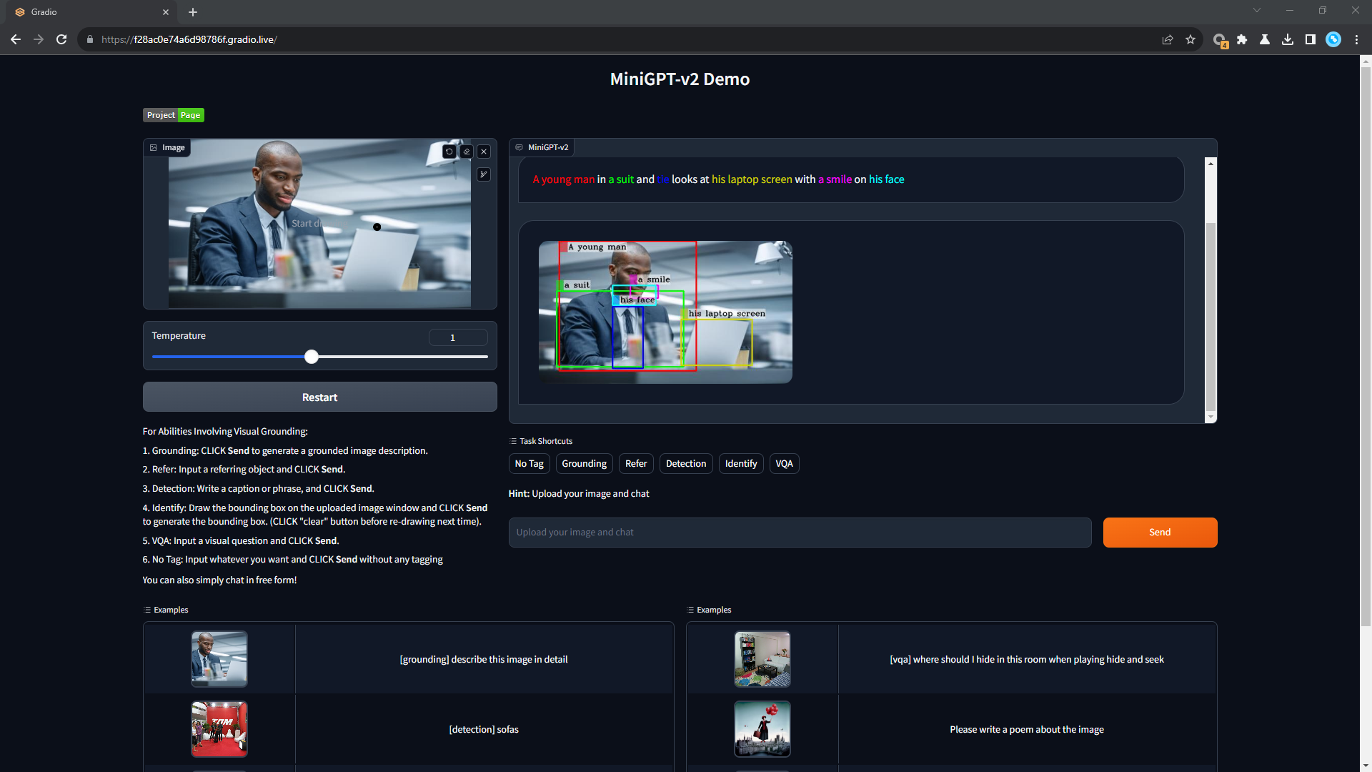The image size is (1372, 772).
Task: Pick the Detection task shortcut
Action: point(685,463)
